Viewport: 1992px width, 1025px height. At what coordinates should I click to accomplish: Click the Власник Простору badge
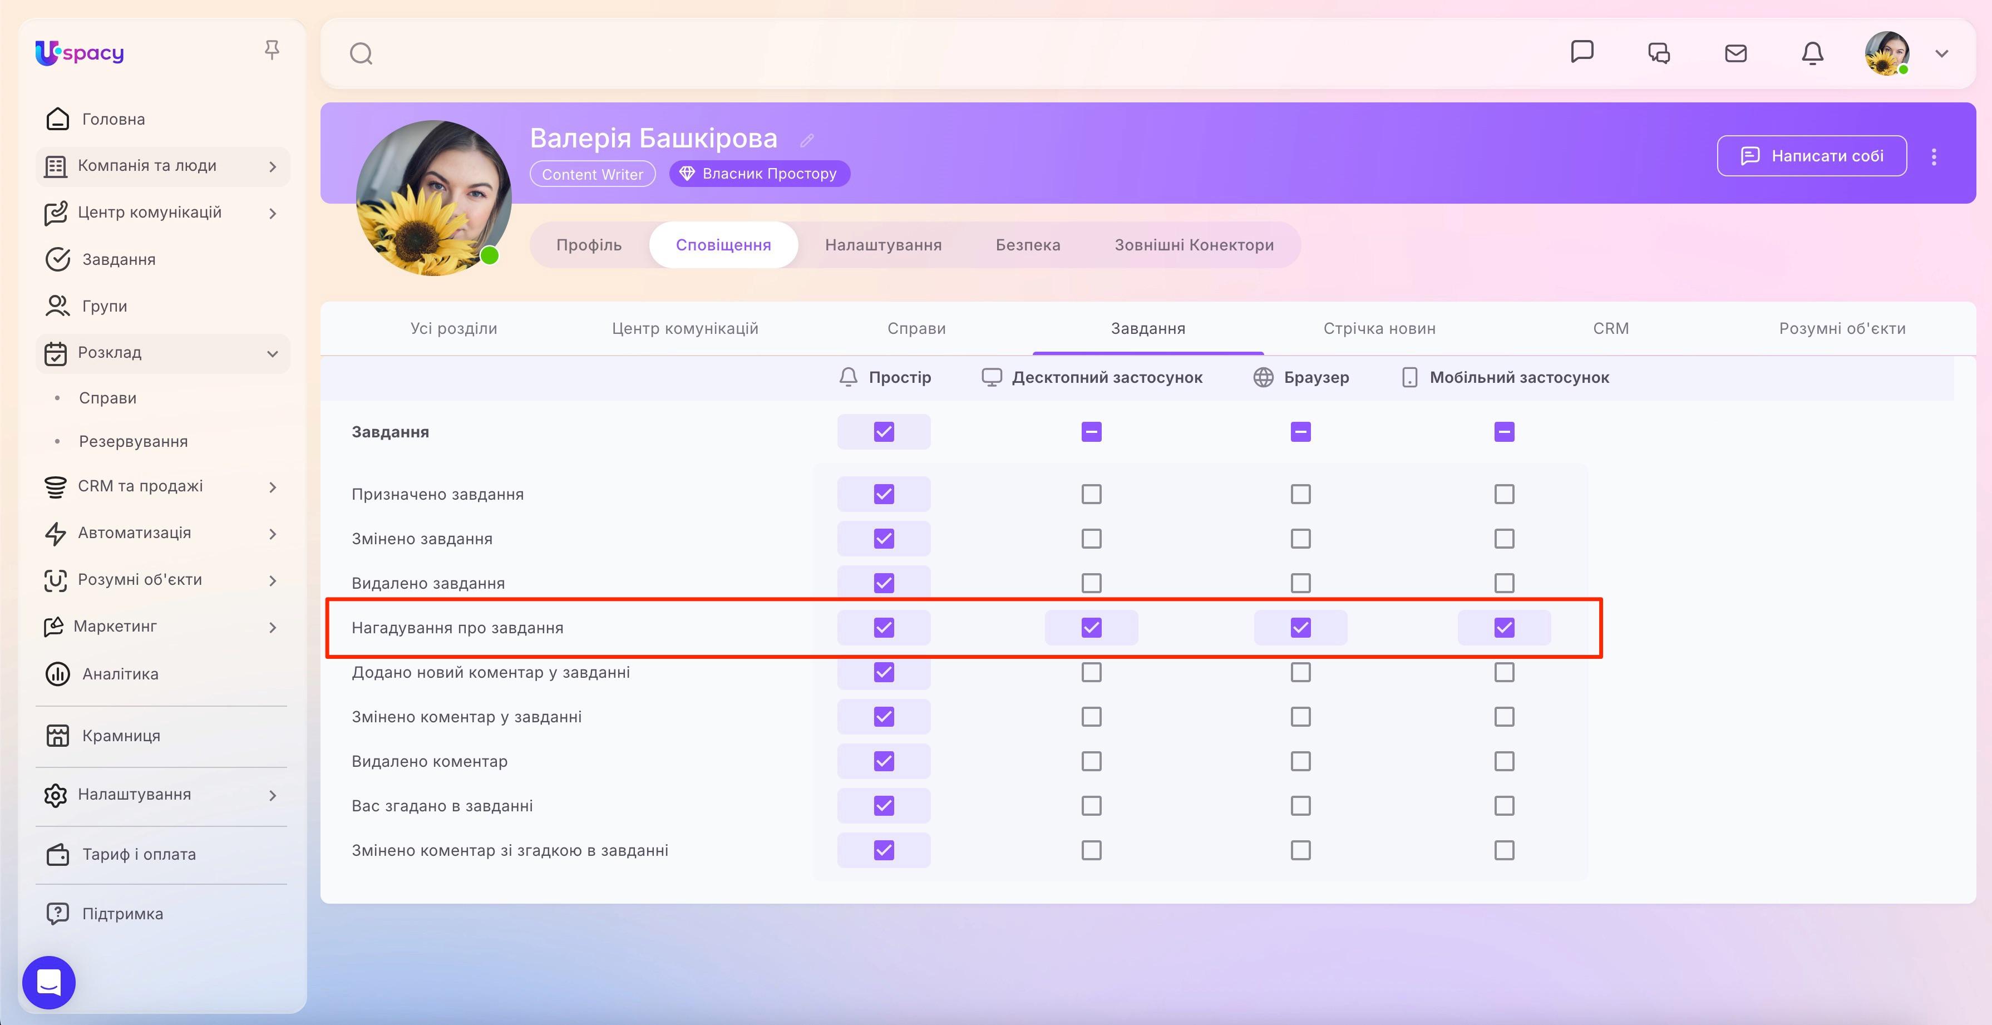(760, 174)
